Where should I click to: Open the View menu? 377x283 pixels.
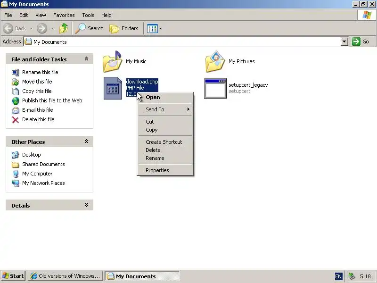(41, 15)
